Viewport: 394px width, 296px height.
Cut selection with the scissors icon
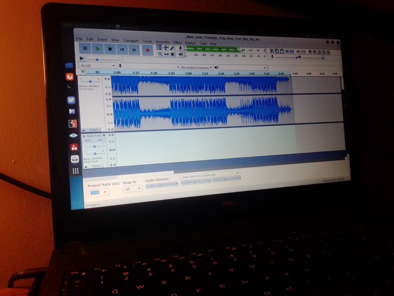tap(271, 51)
